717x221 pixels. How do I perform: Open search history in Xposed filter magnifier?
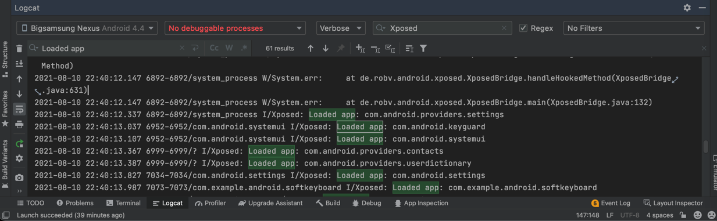[x=381, y=28]
